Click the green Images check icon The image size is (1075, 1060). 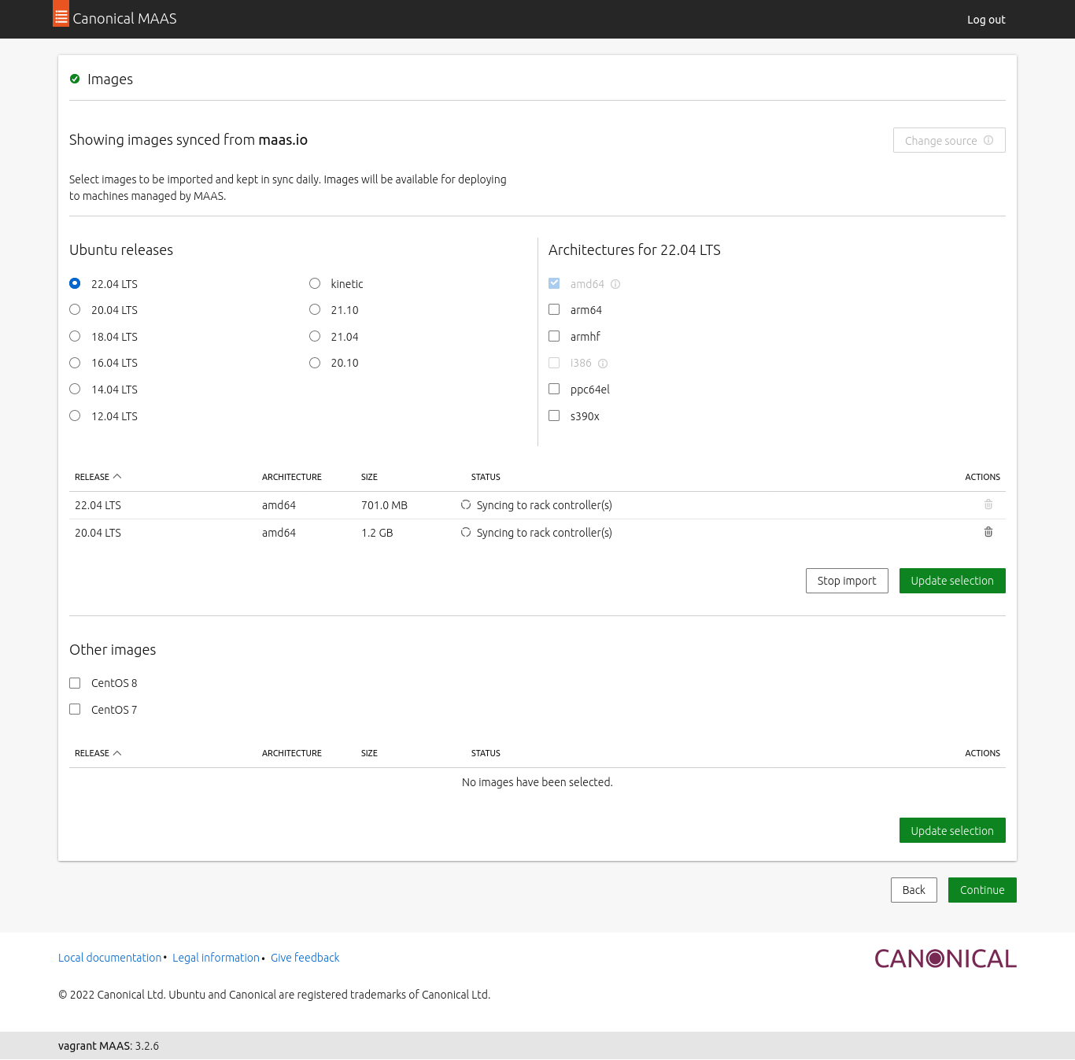[75, 79]
